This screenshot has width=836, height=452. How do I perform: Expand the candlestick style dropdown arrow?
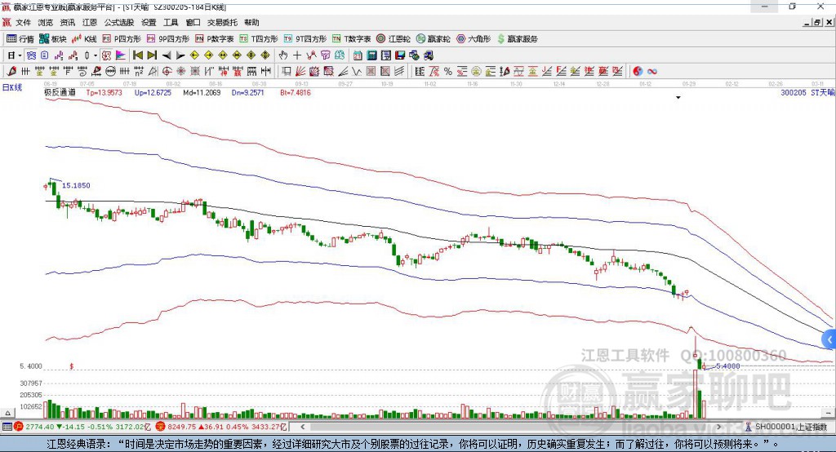96,55
